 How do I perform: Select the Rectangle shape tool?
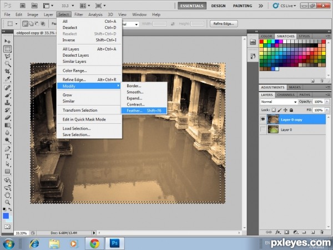coord(8,171)
